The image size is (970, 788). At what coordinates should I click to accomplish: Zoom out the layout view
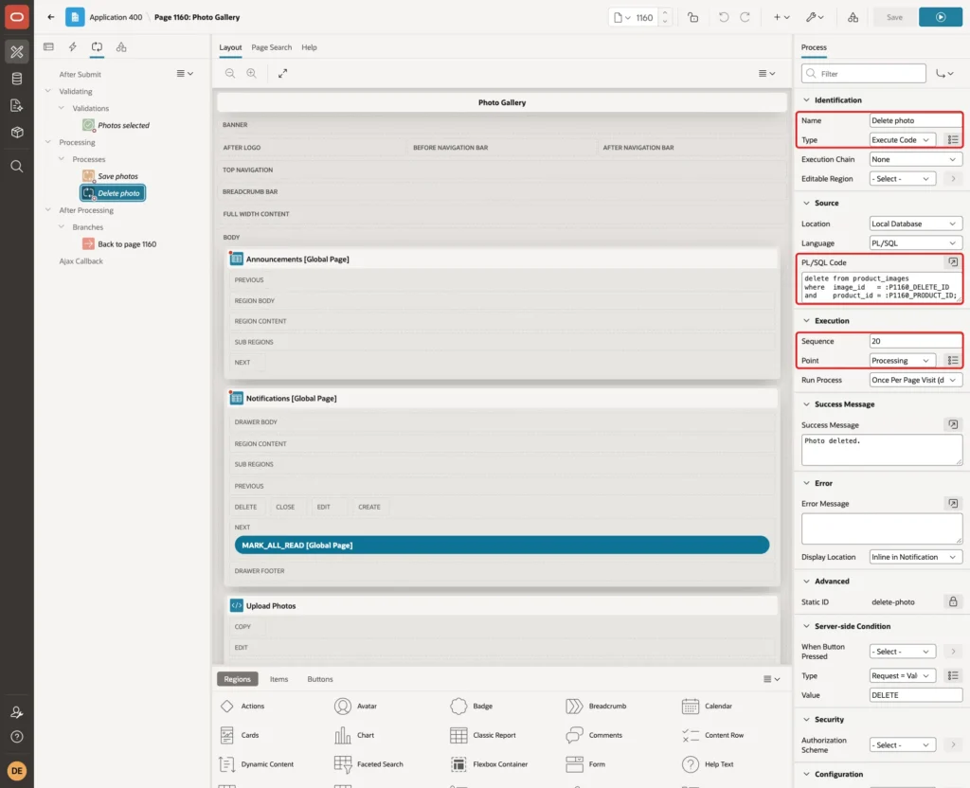click(x=230, y=73)
